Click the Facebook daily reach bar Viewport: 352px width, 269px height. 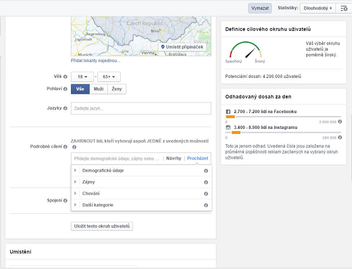[283, 117]
